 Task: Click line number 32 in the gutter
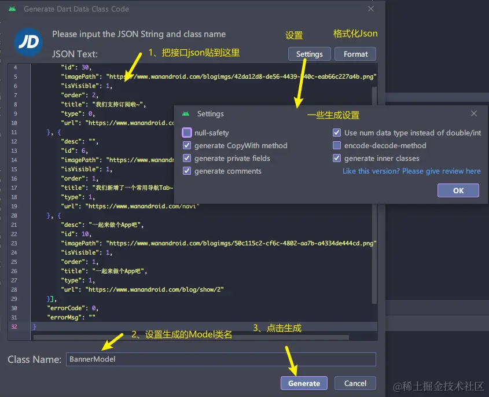(x=16, y=326)
